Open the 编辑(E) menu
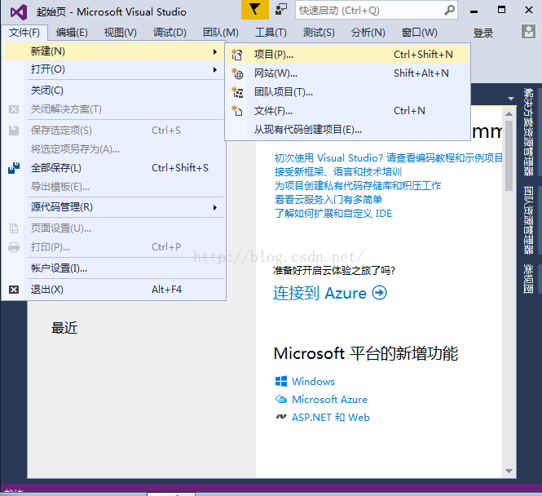Viewport: 542px width, 496px height. [72, 33]
